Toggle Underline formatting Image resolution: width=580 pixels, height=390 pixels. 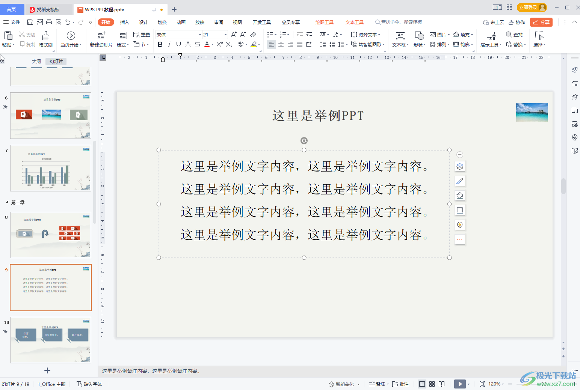178,44
